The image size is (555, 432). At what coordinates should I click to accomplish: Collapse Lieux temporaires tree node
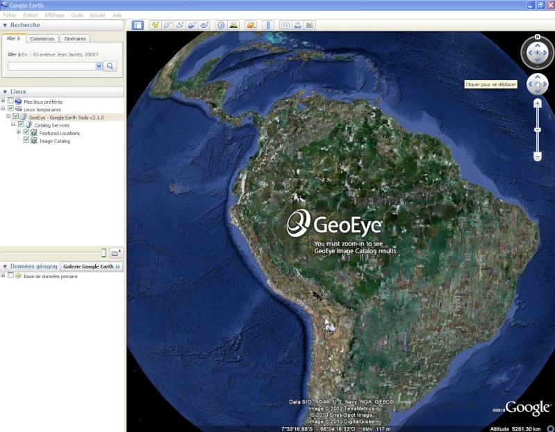click(3, 109)
